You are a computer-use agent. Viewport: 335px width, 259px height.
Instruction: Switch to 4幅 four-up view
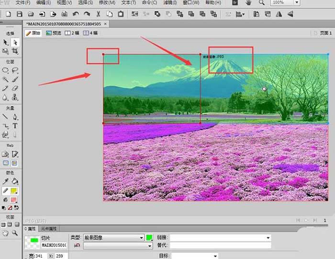pos(90,33)
